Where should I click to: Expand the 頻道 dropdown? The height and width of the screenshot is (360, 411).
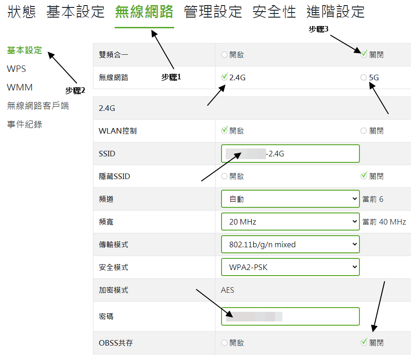[x=290, y=199]
